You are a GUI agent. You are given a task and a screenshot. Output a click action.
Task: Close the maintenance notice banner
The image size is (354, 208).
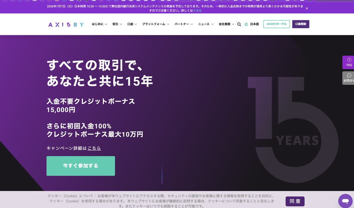point(307,9)
